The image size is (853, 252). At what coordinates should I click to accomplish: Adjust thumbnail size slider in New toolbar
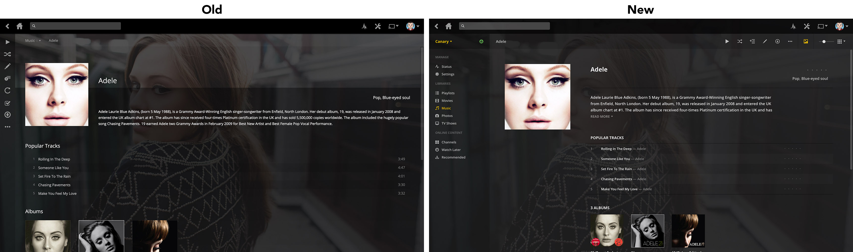(x=824, y=41)
